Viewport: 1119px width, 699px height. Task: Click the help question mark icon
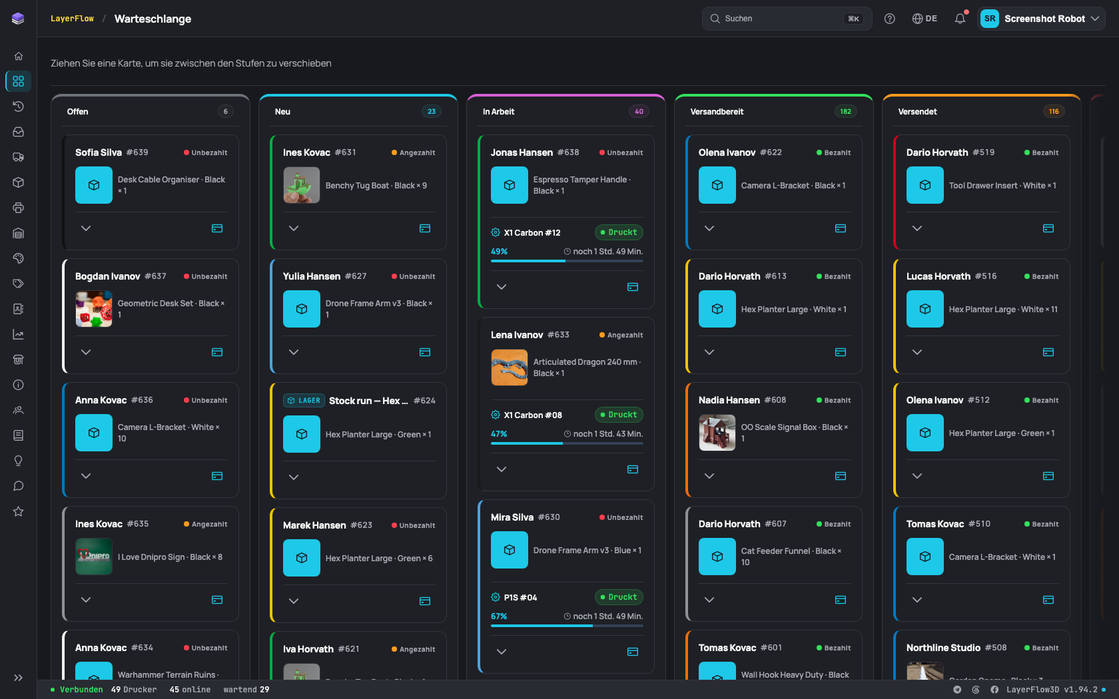point(890,19)
